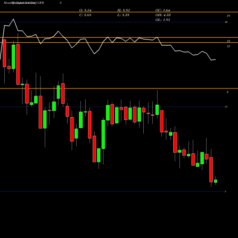Select the OH: 4.33 readout
The height and width of the screenshot is (238, 238).
coord(163,15)
